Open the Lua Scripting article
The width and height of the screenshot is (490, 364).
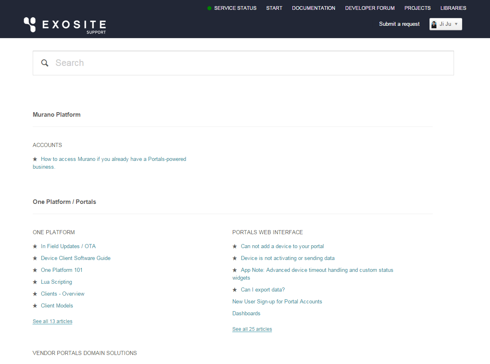(x=56, y=282)
